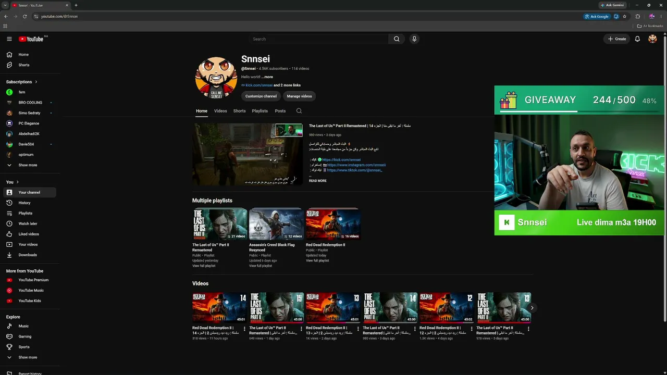Open the All Bookmarks folder
This screenshot has width=667, height=375.
[x=650, y=26]
